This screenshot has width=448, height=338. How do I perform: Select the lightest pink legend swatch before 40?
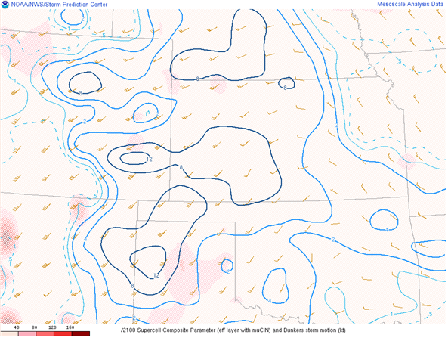tap(9, 333)
